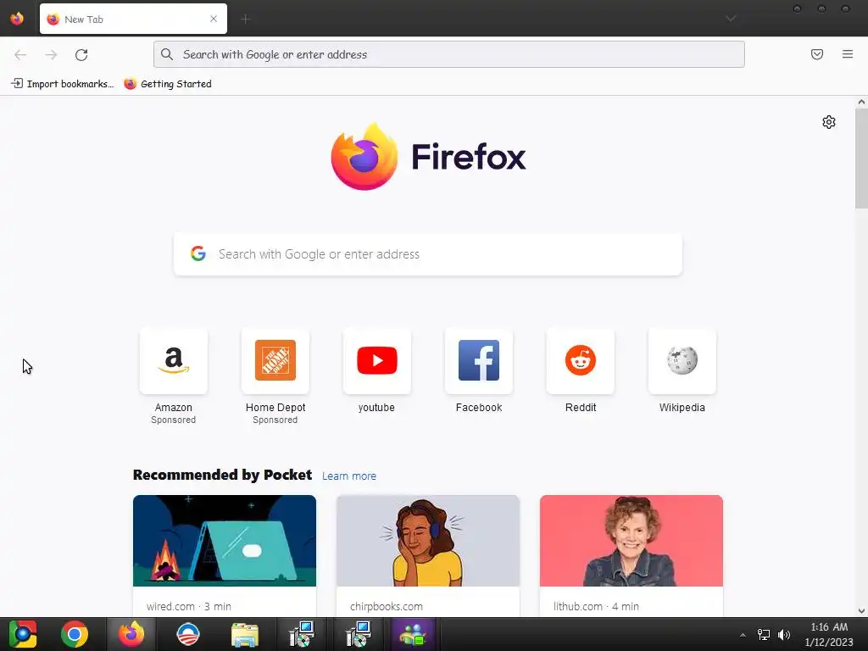List all tabs dropdown arrow

(731, 19)
